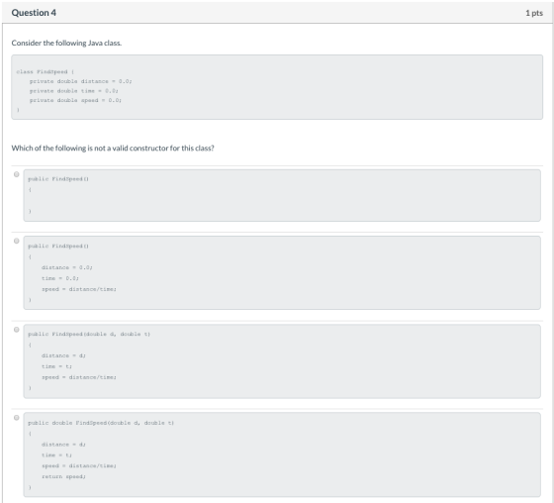The height and width of the screenshot is (503, 554).
Task: Click the 'private double speed = 0.0;' line
Action: (75, 100)
